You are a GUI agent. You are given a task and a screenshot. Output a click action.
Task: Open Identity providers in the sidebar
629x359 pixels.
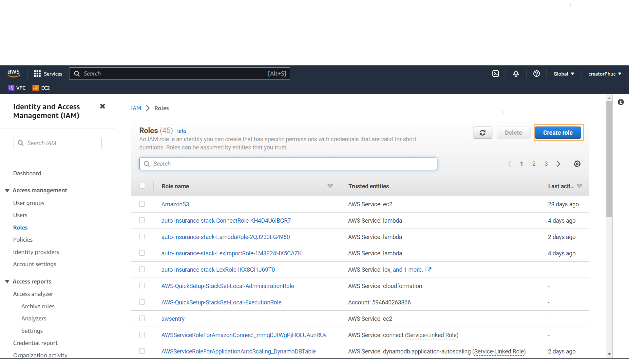(x=36, y=252)
